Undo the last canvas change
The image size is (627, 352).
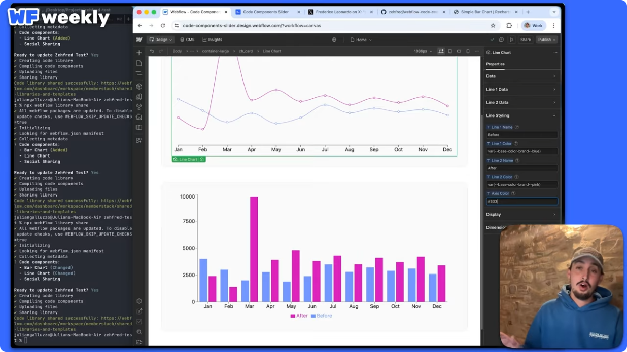click(152, 51)
